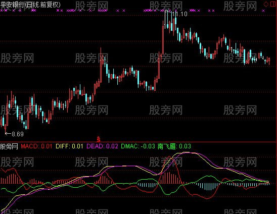
Task: Click the red split-window square icon
Action: tap(273, 4)
